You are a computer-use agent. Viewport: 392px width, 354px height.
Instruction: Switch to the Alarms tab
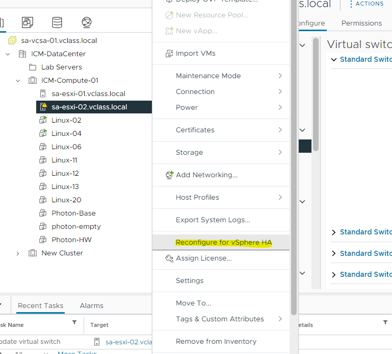[91, 305]
